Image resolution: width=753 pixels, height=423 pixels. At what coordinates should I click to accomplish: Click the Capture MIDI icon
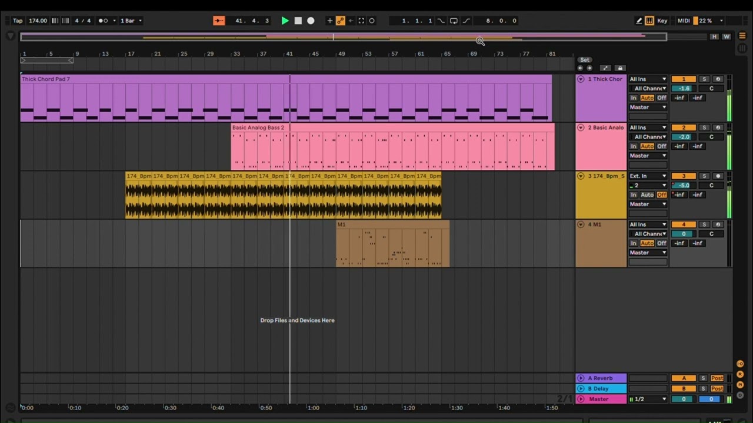(x=361, y=21)
